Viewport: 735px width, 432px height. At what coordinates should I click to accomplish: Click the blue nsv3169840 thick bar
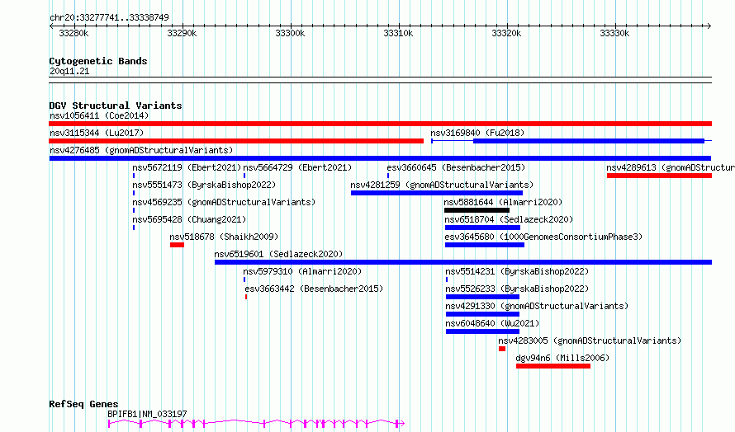click(x=589, y=141)
